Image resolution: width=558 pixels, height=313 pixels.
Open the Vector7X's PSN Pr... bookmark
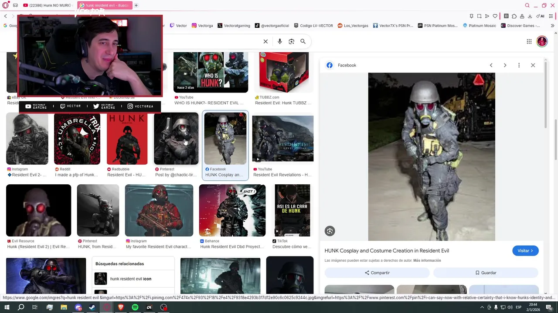393,26
